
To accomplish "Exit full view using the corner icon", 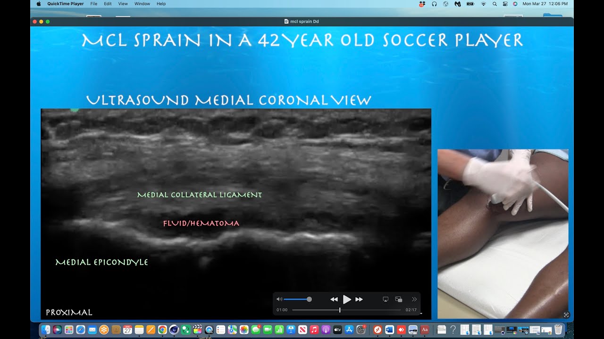I will coord(567,315).
